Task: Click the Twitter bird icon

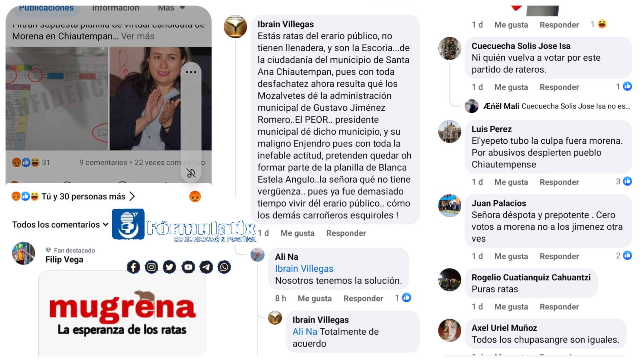Action: [170, 267]
